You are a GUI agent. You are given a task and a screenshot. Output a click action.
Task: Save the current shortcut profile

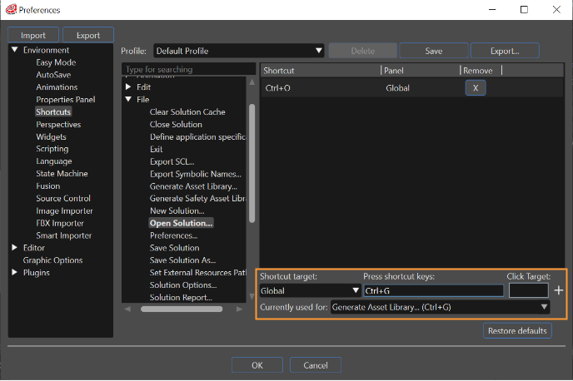tap(434, 51)
